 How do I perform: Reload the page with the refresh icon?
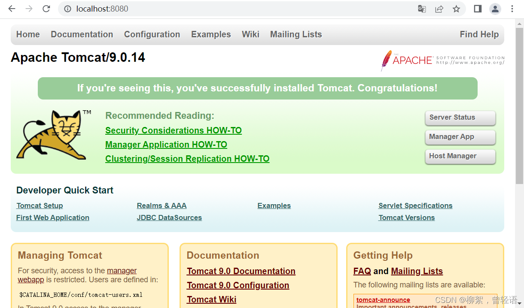tap(46, 9)
